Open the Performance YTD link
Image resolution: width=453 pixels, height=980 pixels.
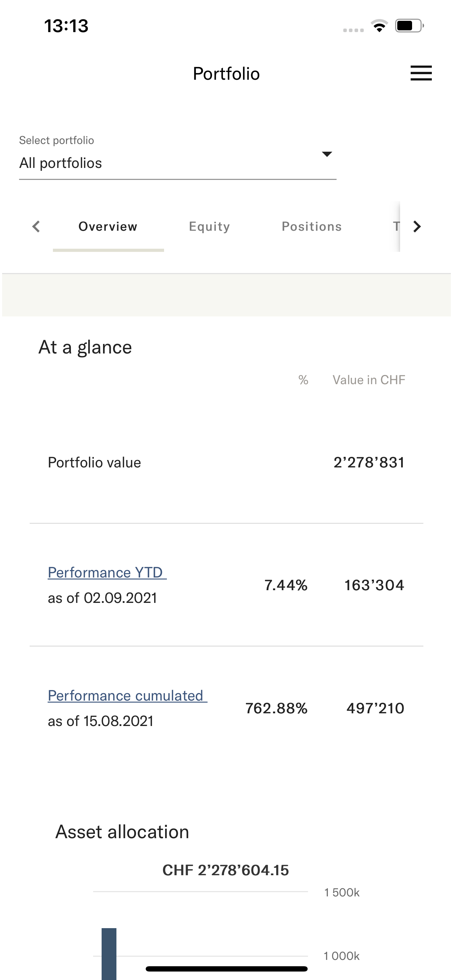[107, 573]
